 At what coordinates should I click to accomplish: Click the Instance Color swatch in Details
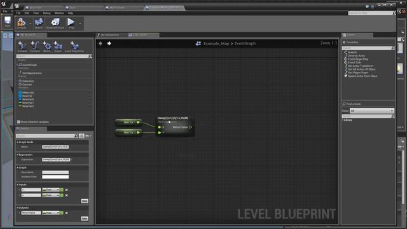pyautogui.click(x=55, y=177)
